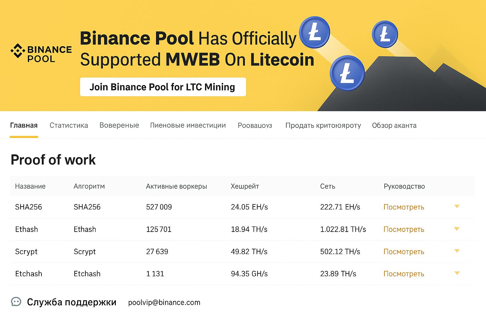
Task: Switch to the Статистика tab
Action: [x=69, y=126]
